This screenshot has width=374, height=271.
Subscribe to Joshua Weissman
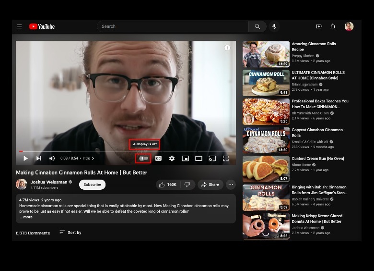tap(92, 185)
